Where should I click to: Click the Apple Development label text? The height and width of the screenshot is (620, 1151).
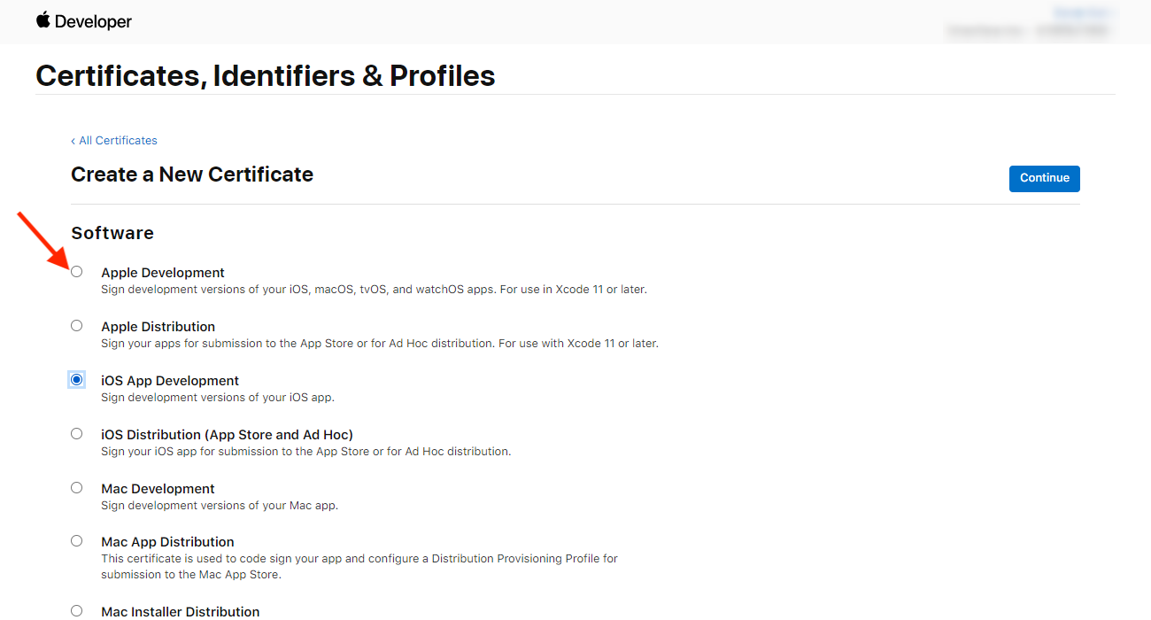coord(163,273)
